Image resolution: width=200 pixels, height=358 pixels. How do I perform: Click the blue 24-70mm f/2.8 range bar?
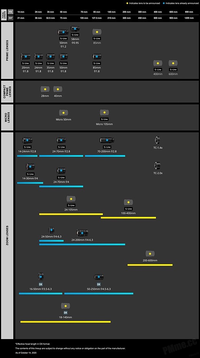(x=61, y=156)
